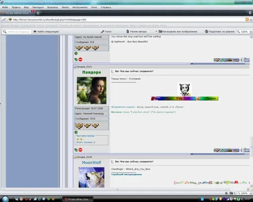Toggle Режим автора author mode
Viewport: 253px width, 202px height.
[x=136, y=32]
